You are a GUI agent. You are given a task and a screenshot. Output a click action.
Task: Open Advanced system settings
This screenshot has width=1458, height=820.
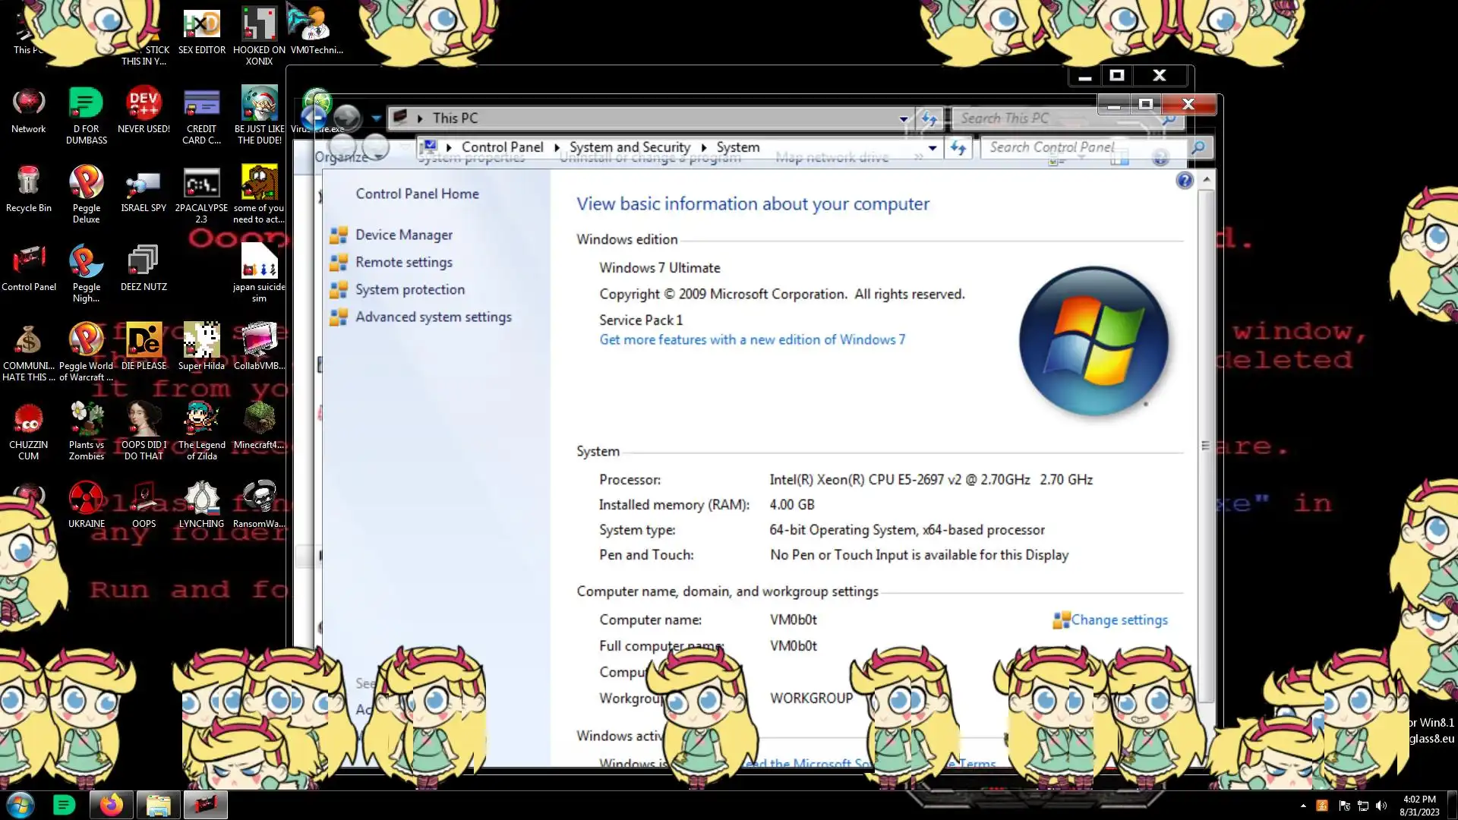point(433,317)
